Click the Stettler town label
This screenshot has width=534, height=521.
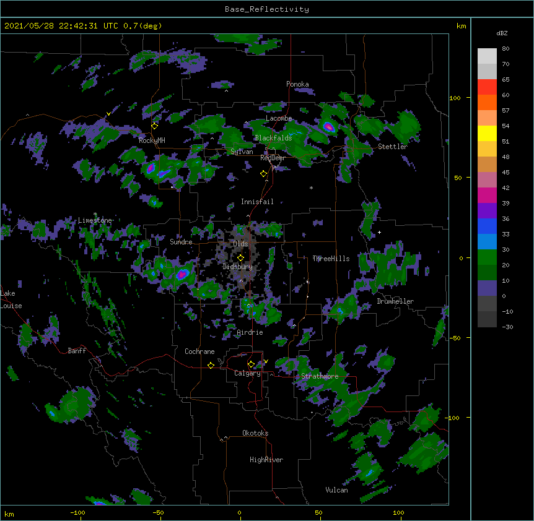pyautogui.click(x=393, y=147)
